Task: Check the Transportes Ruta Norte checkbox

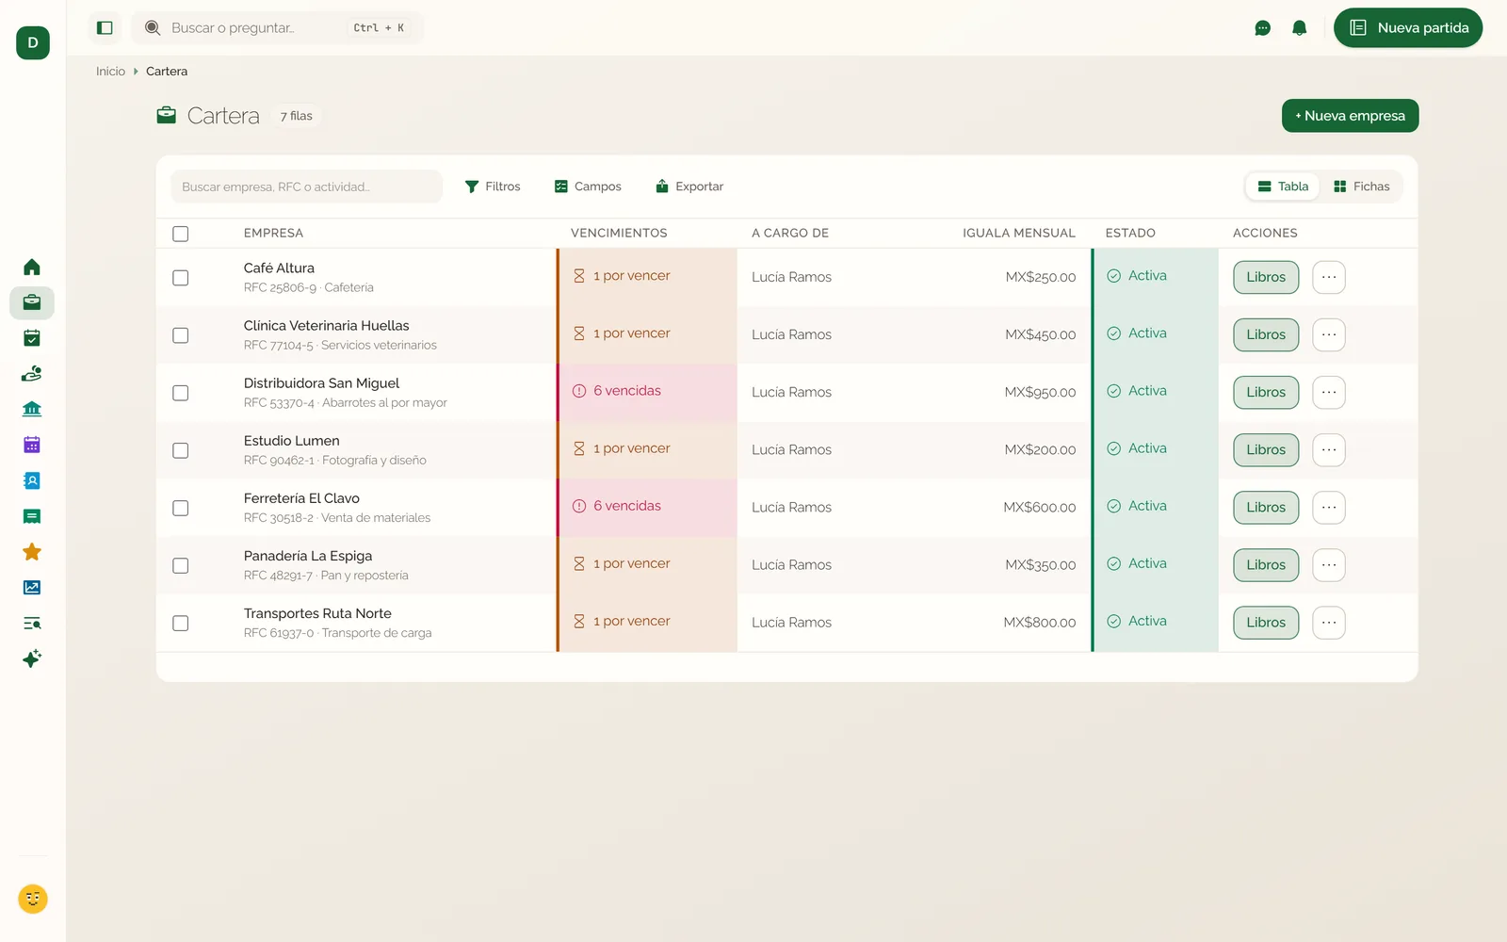Action: [x=181, y=623]
